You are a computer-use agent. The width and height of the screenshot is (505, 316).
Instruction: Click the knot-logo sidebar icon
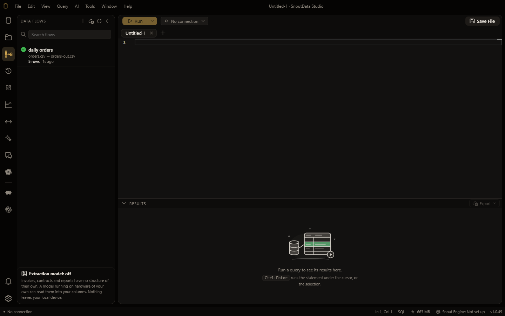click(x=8, y=210)
